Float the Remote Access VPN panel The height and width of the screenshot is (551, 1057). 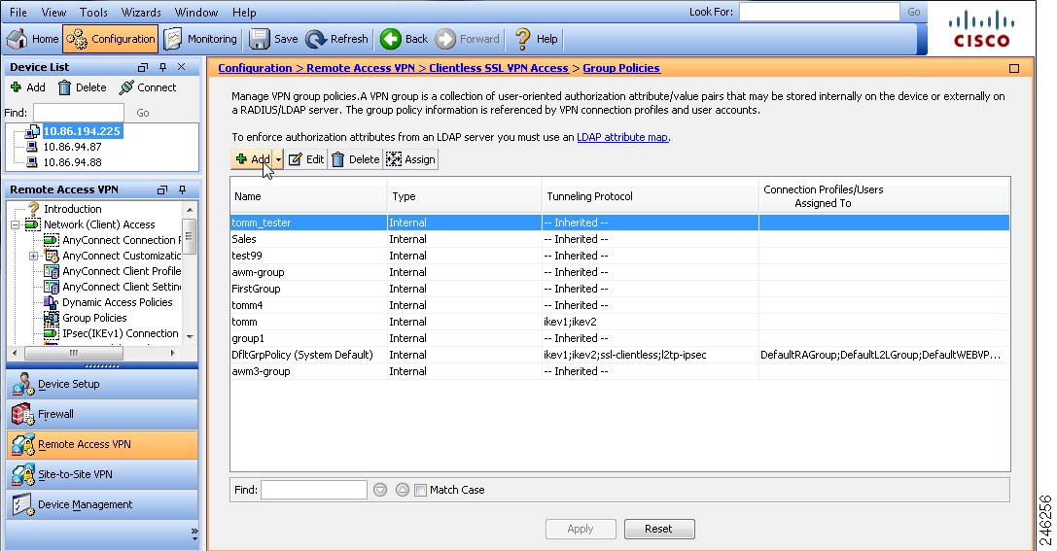(x=161, y=189)
